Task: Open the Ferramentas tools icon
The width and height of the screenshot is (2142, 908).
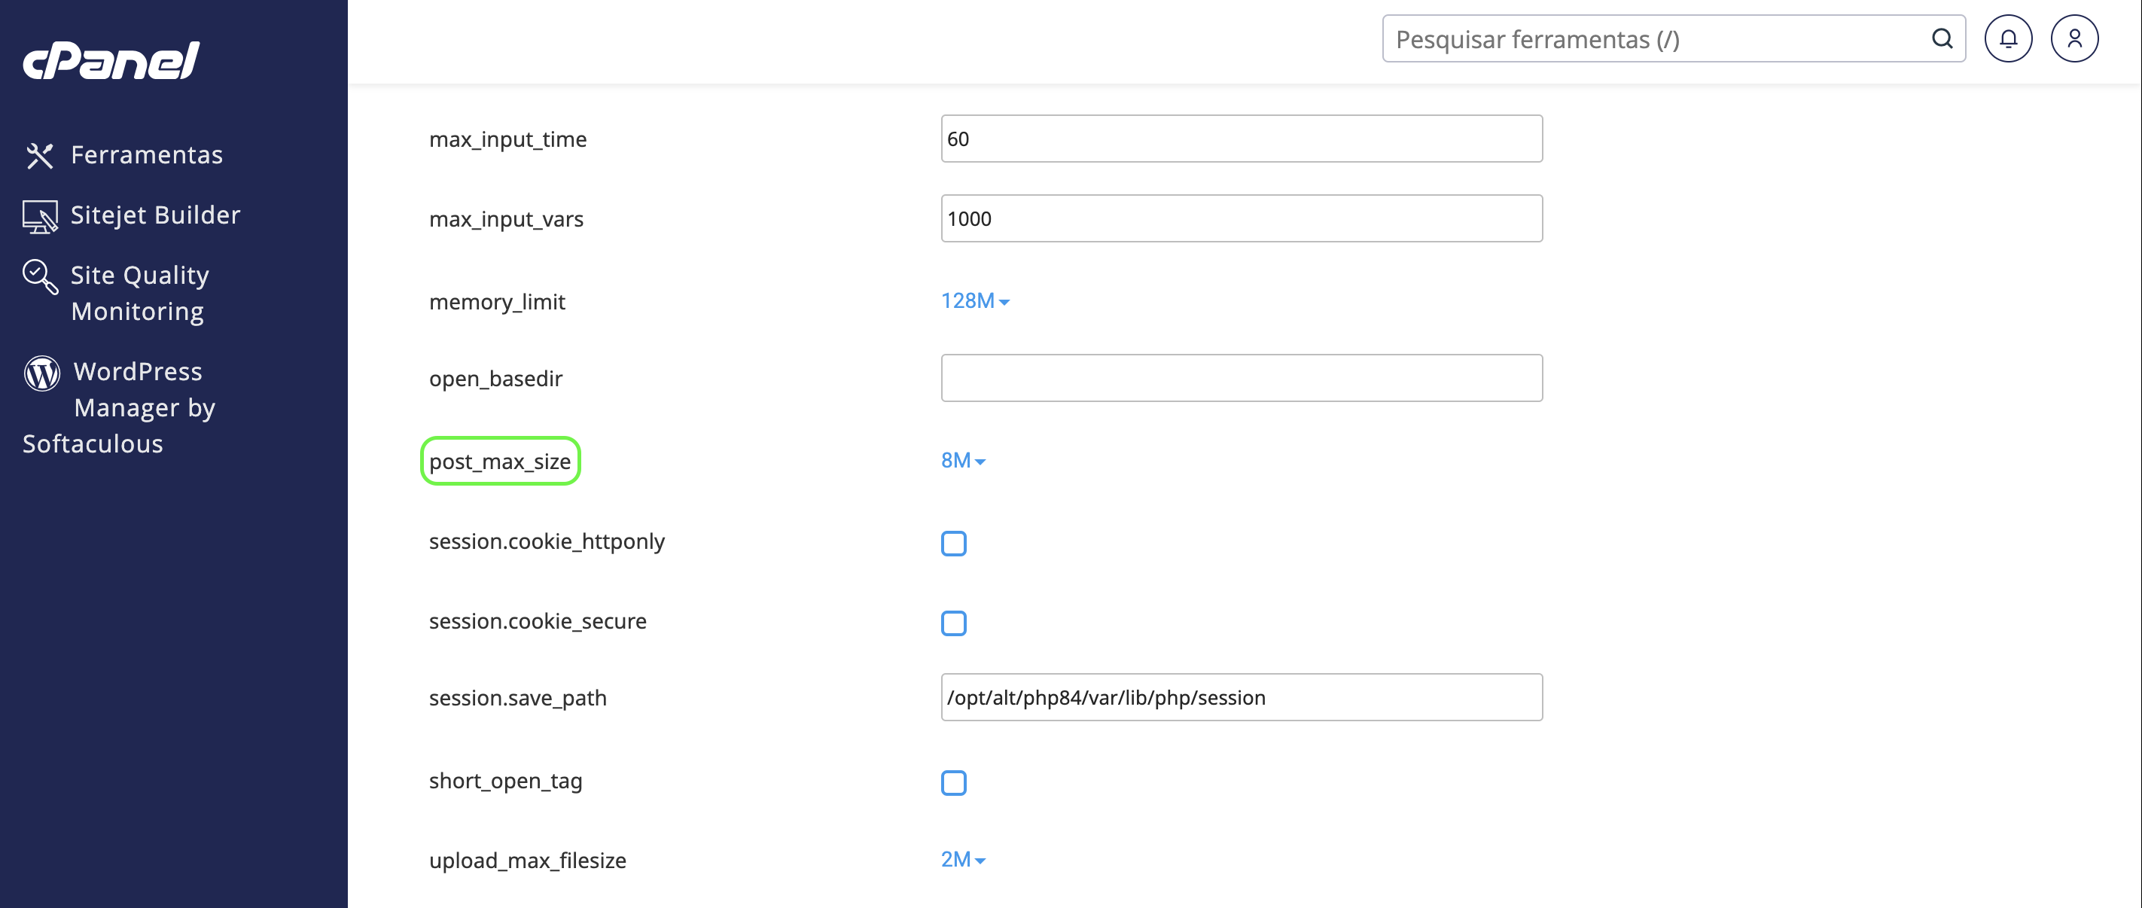Action: 40,156
